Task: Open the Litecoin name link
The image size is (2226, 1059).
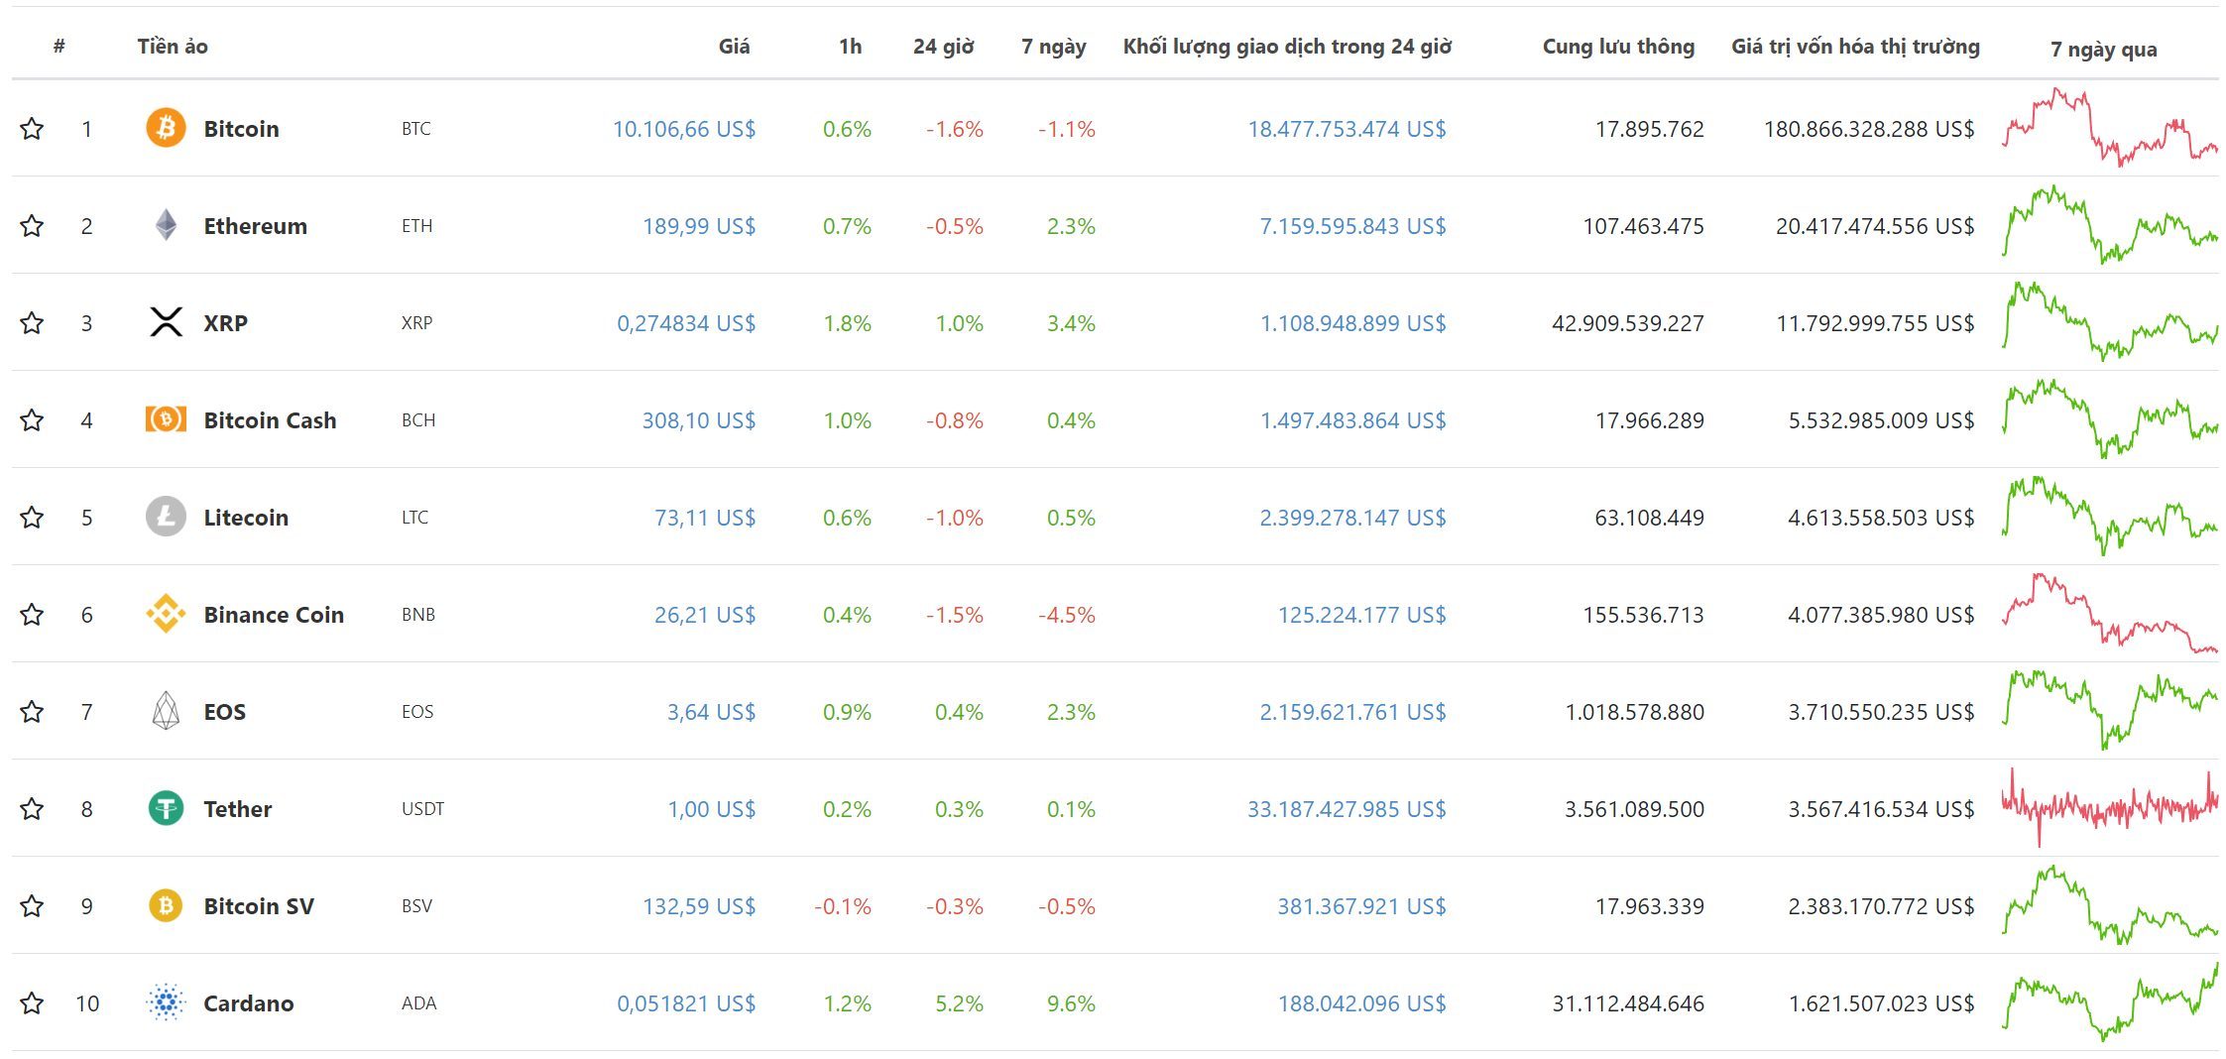Action: pos(246,517)
